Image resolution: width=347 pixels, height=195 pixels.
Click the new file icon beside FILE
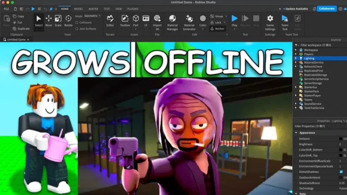tap(15, 9)
